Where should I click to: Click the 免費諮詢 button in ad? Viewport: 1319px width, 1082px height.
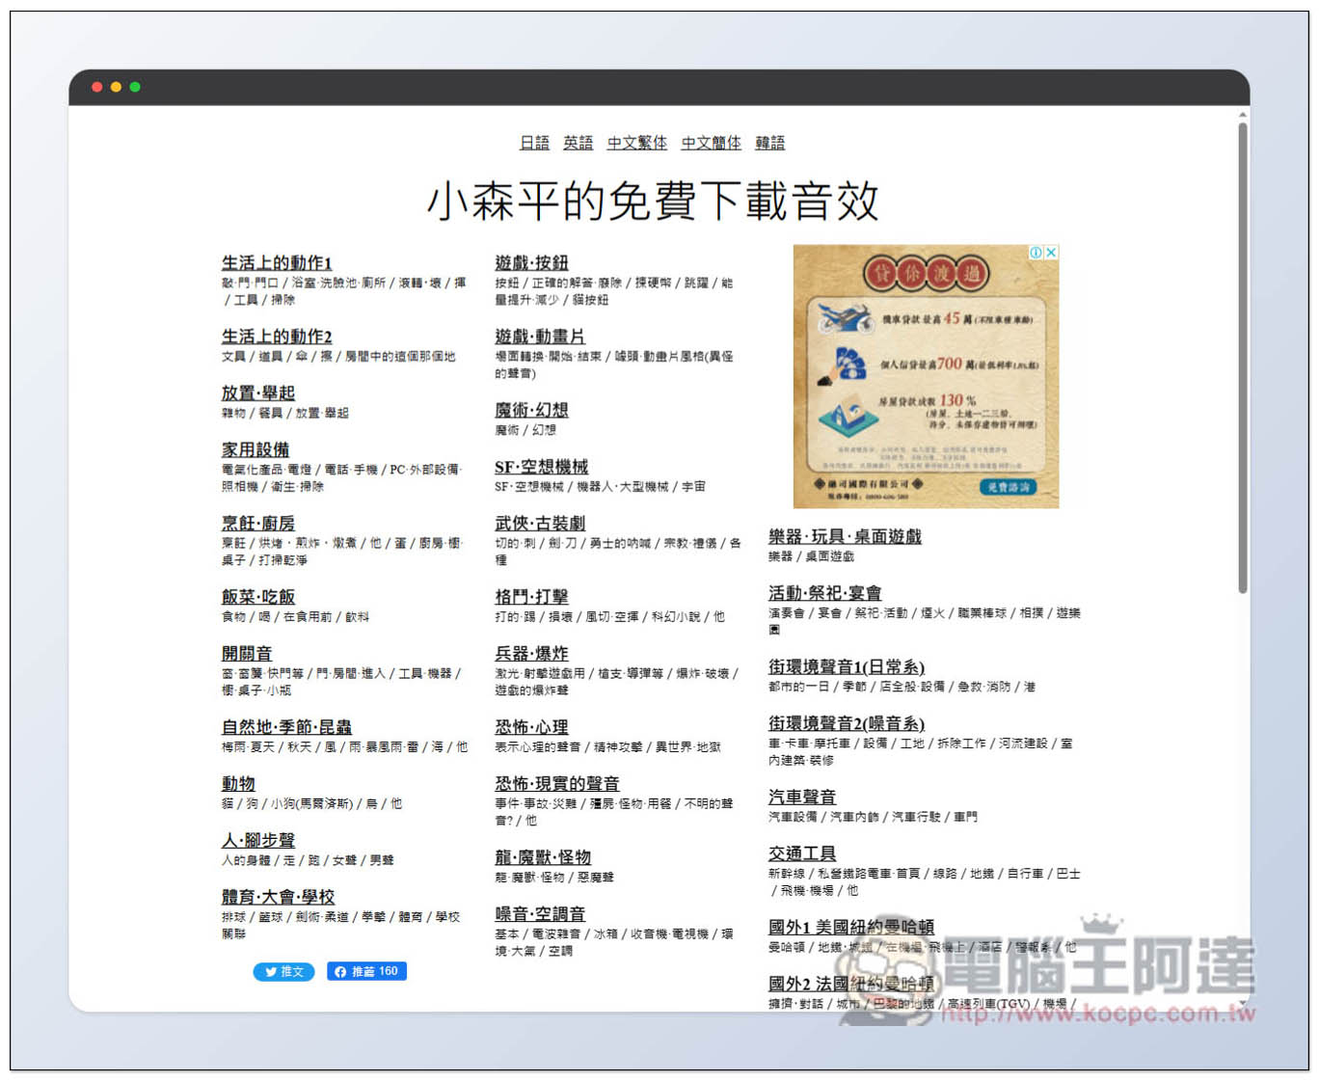(1008, 487)
